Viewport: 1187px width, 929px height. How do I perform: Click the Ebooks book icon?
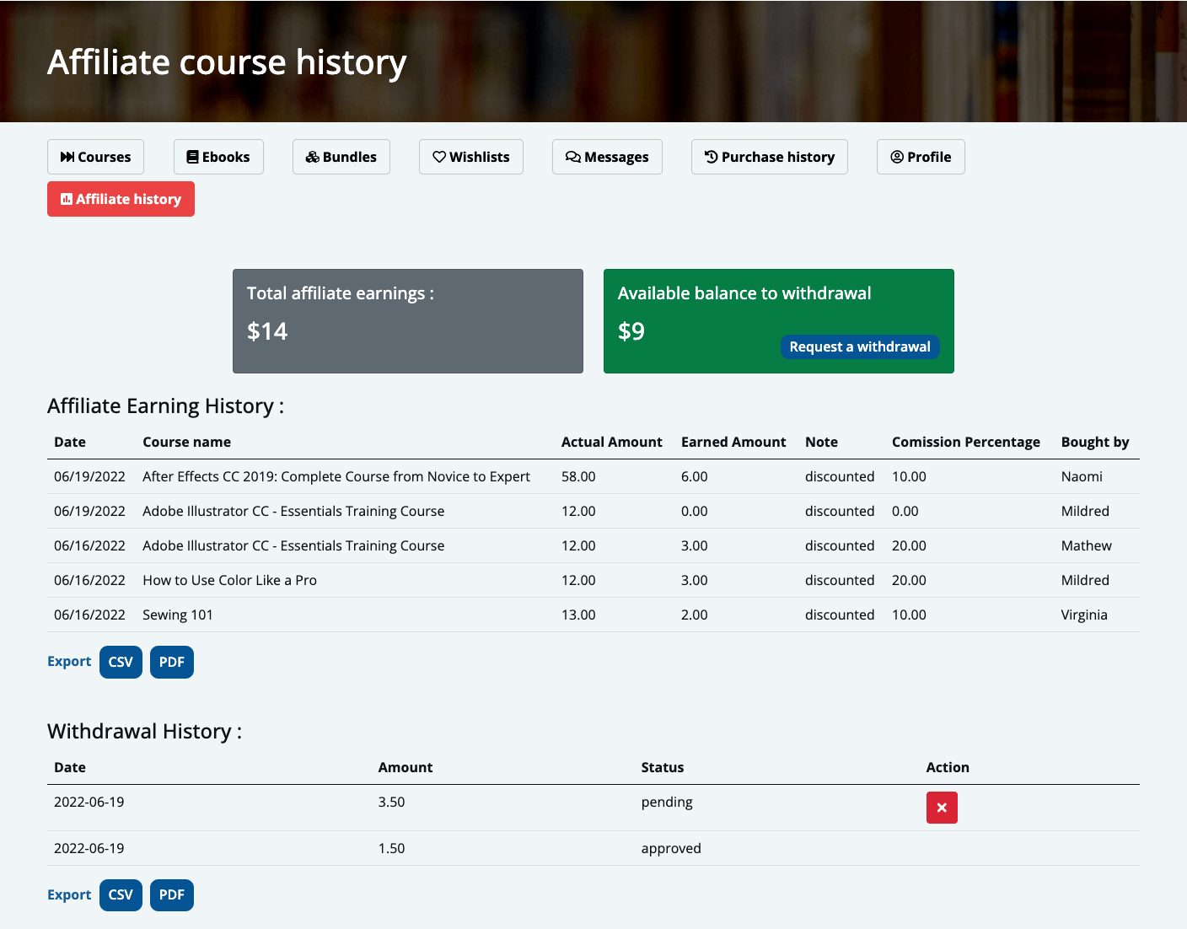point(193,157)
